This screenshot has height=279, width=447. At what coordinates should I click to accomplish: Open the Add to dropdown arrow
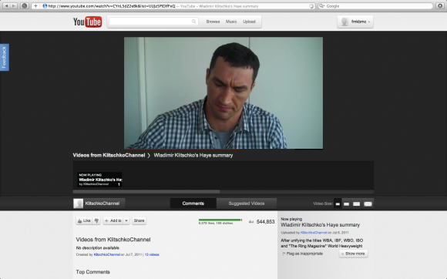(x=126, y=220)
